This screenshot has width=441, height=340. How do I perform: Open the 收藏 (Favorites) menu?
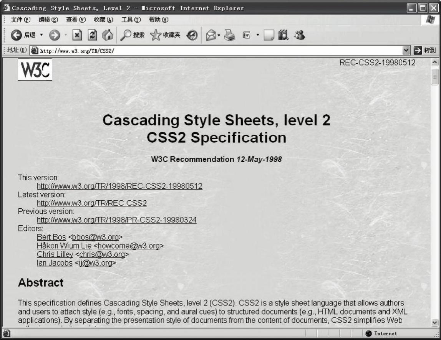point(103,20)
